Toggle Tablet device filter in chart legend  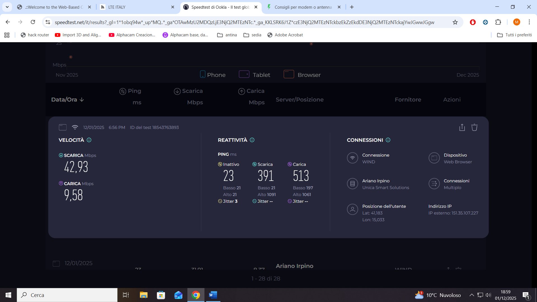point(255,75)
